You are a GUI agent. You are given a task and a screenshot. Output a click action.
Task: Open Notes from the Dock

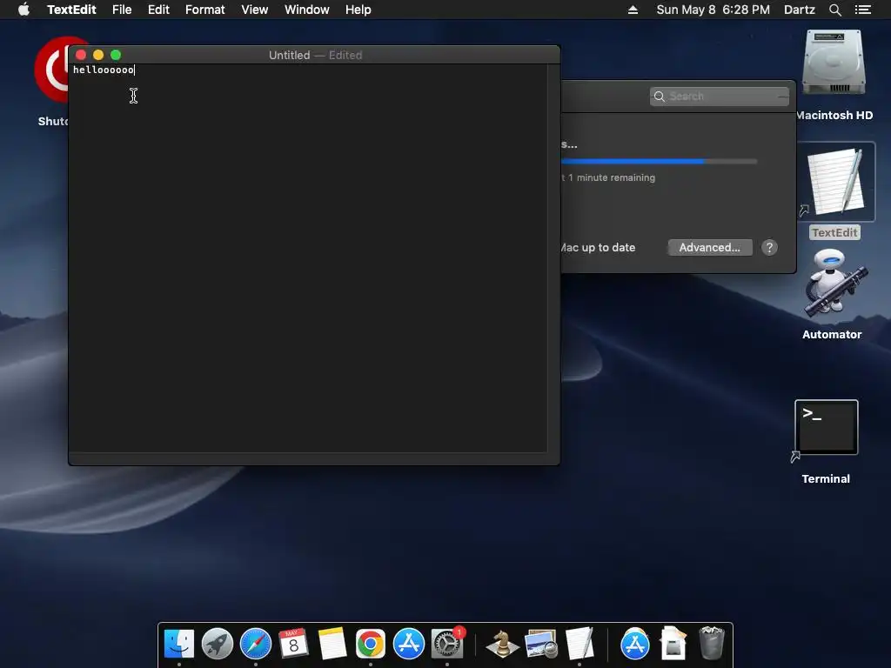click(x=332, y=644)
